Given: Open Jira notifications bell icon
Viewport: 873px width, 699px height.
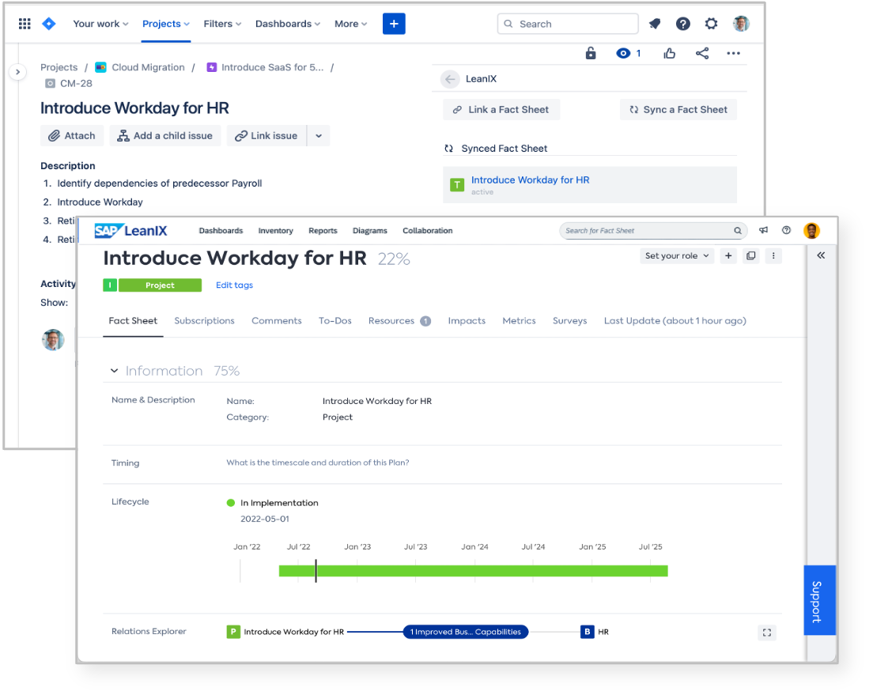Looking at the screenshot, I should tap(655, 24).
